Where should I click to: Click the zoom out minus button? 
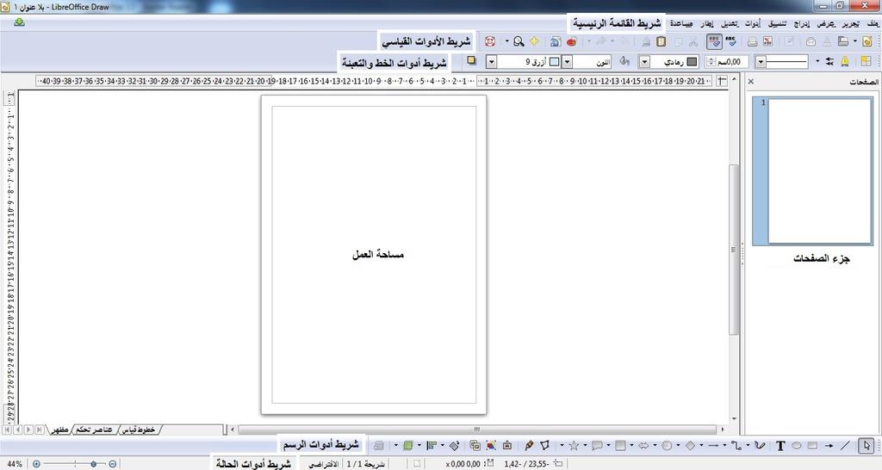tap(113, 464)
